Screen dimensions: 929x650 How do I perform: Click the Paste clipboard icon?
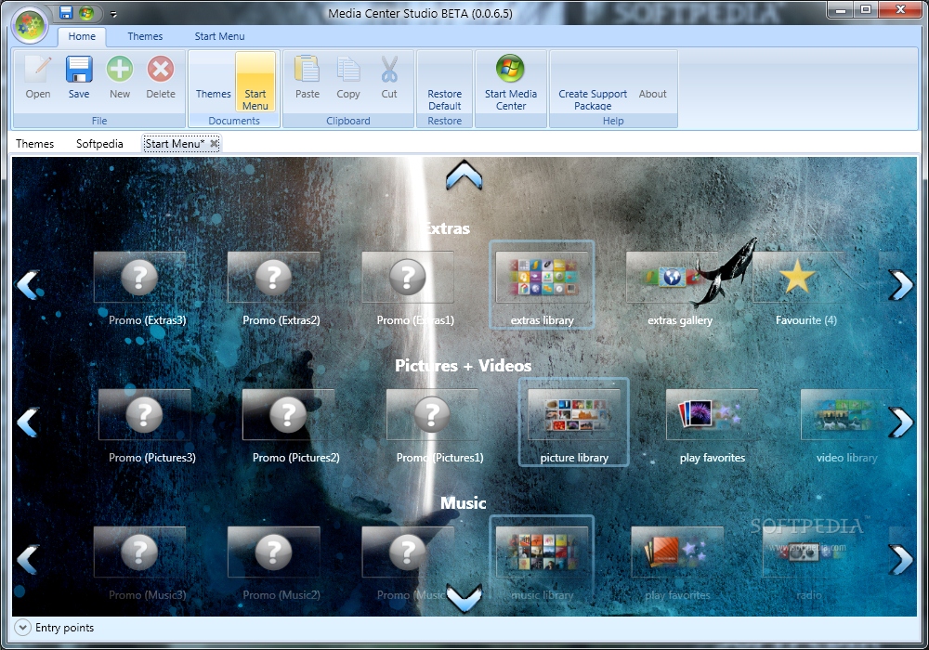pos(307,78)
